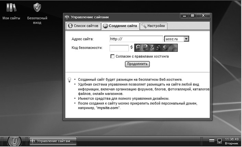
Task: Click the flag-style language tray icon
Action: [x=212, y=141]
